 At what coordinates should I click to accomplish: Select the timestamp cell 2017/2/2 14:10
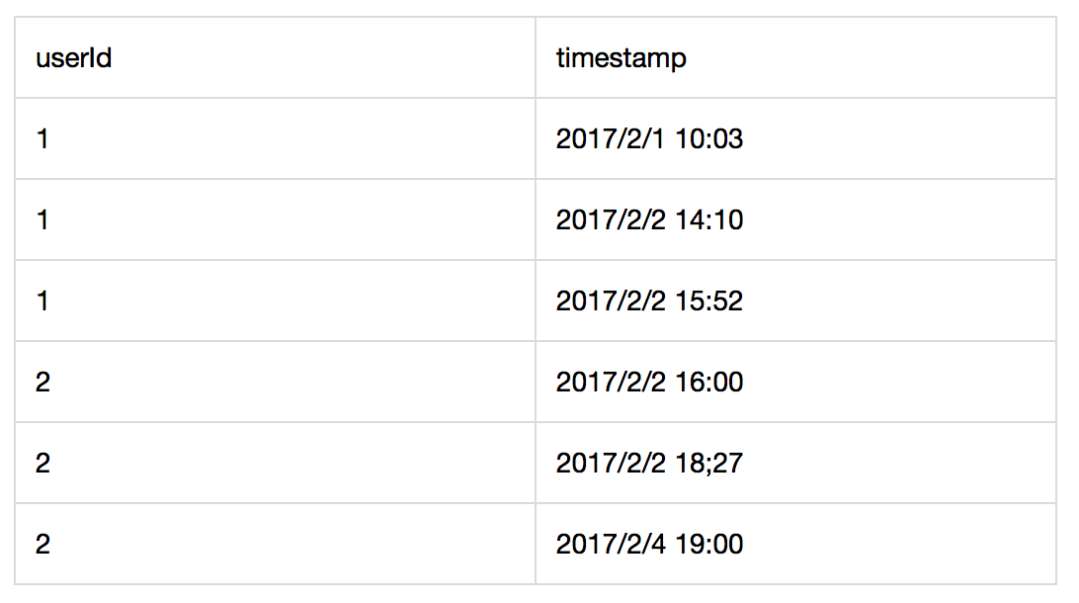pyautogui.click(x=795, y=219)
